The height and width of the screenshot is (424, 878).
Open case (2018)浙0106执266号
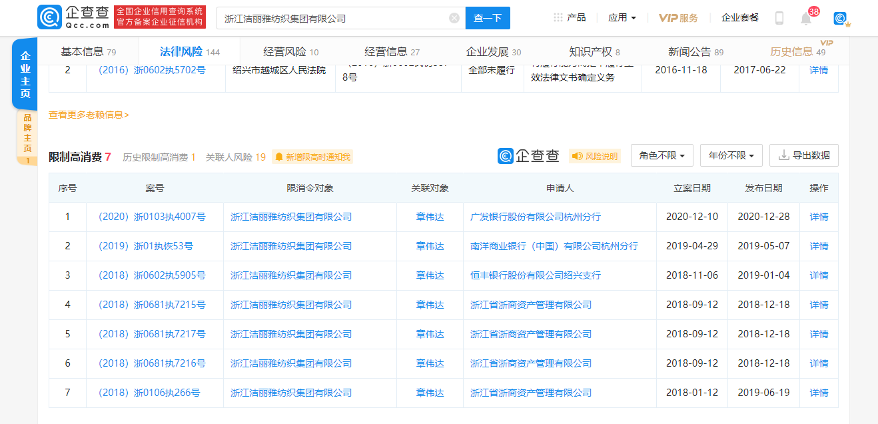tap(149, 393)
